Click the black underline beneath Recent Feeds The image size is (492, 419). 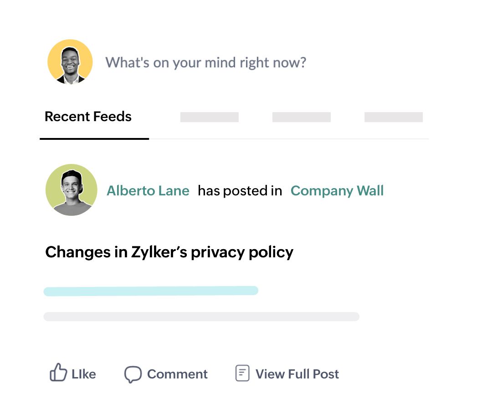click(x=94, y=138)
